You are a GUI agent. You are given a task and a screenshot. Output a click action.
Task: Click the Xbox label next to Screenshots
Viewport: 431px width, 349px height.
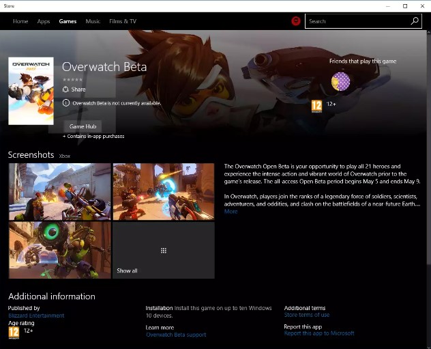(x=65, y=156)
